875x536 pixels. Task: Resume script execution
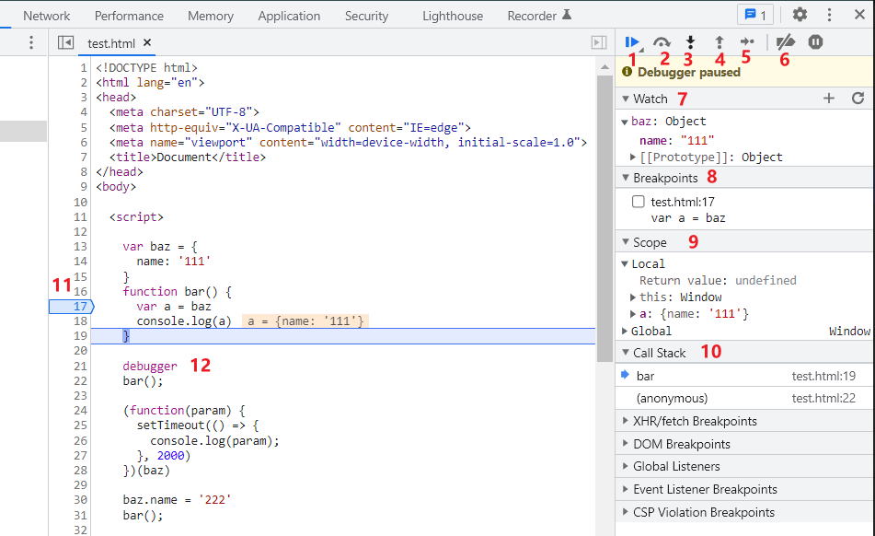[632, 41]
